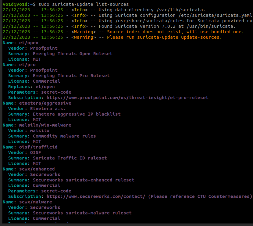Open the secureworks.com/contact/ URL
Screen dimensions: 253x226
[96, 196]
